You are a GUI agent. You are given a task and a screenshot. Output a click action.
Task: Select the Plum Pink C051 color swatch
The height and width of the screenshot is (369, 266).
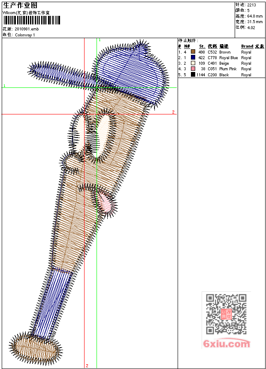[193, 69]
